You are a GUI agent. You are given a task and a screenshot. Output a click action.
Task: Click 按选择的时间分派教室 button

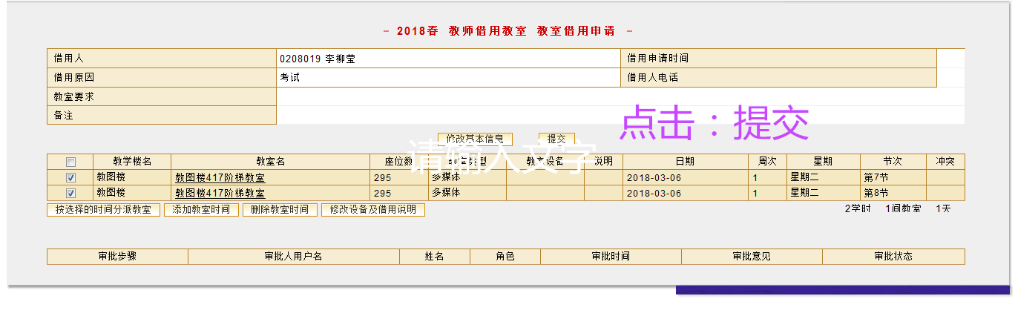pos(103,210)
